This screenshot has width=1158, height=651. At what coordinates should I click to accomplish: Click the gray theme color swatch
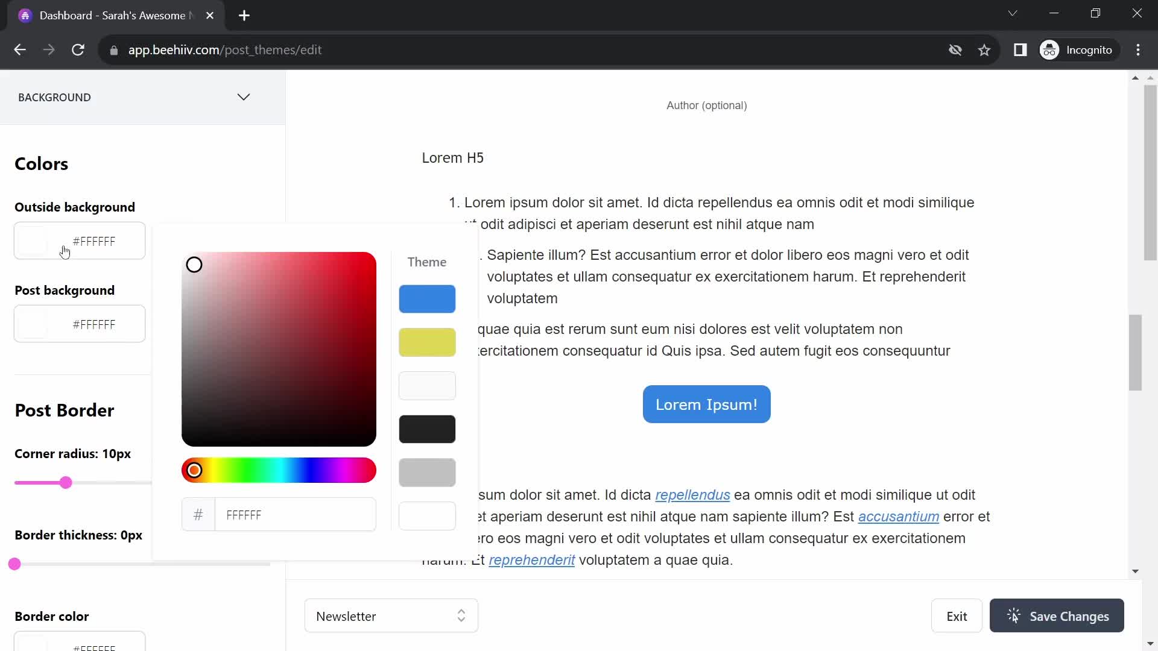tap(427, 472)
